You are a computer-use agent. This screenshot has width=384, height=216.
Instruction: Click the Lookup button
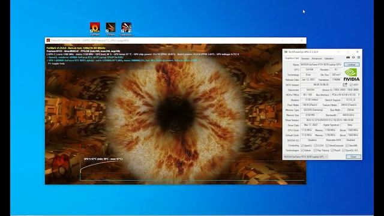(352, 64)
